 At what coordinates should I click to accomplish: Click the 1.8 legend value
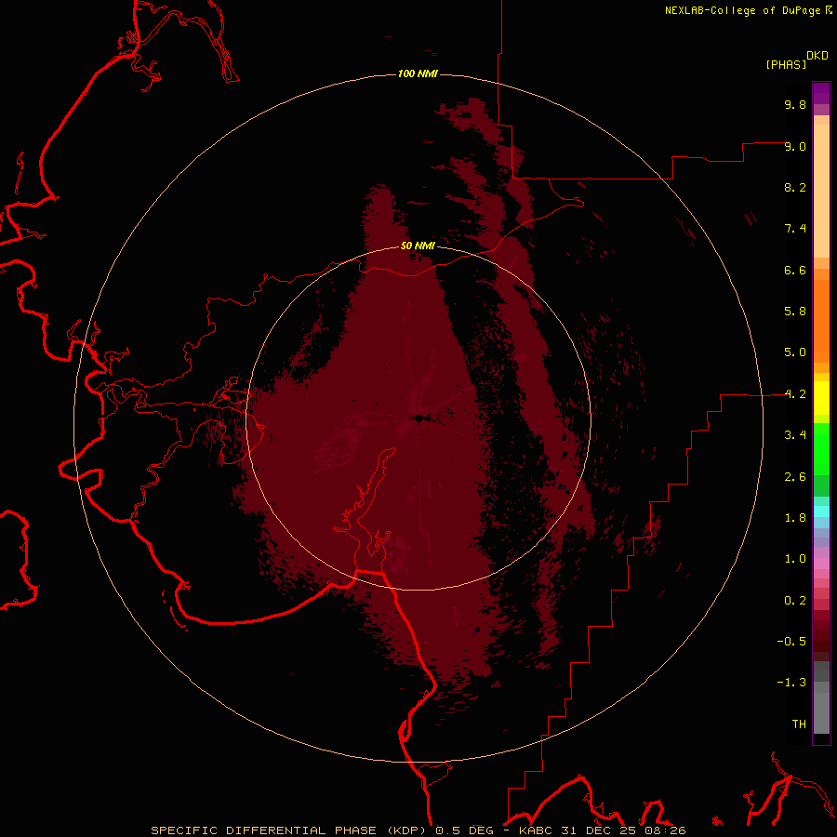795,518
